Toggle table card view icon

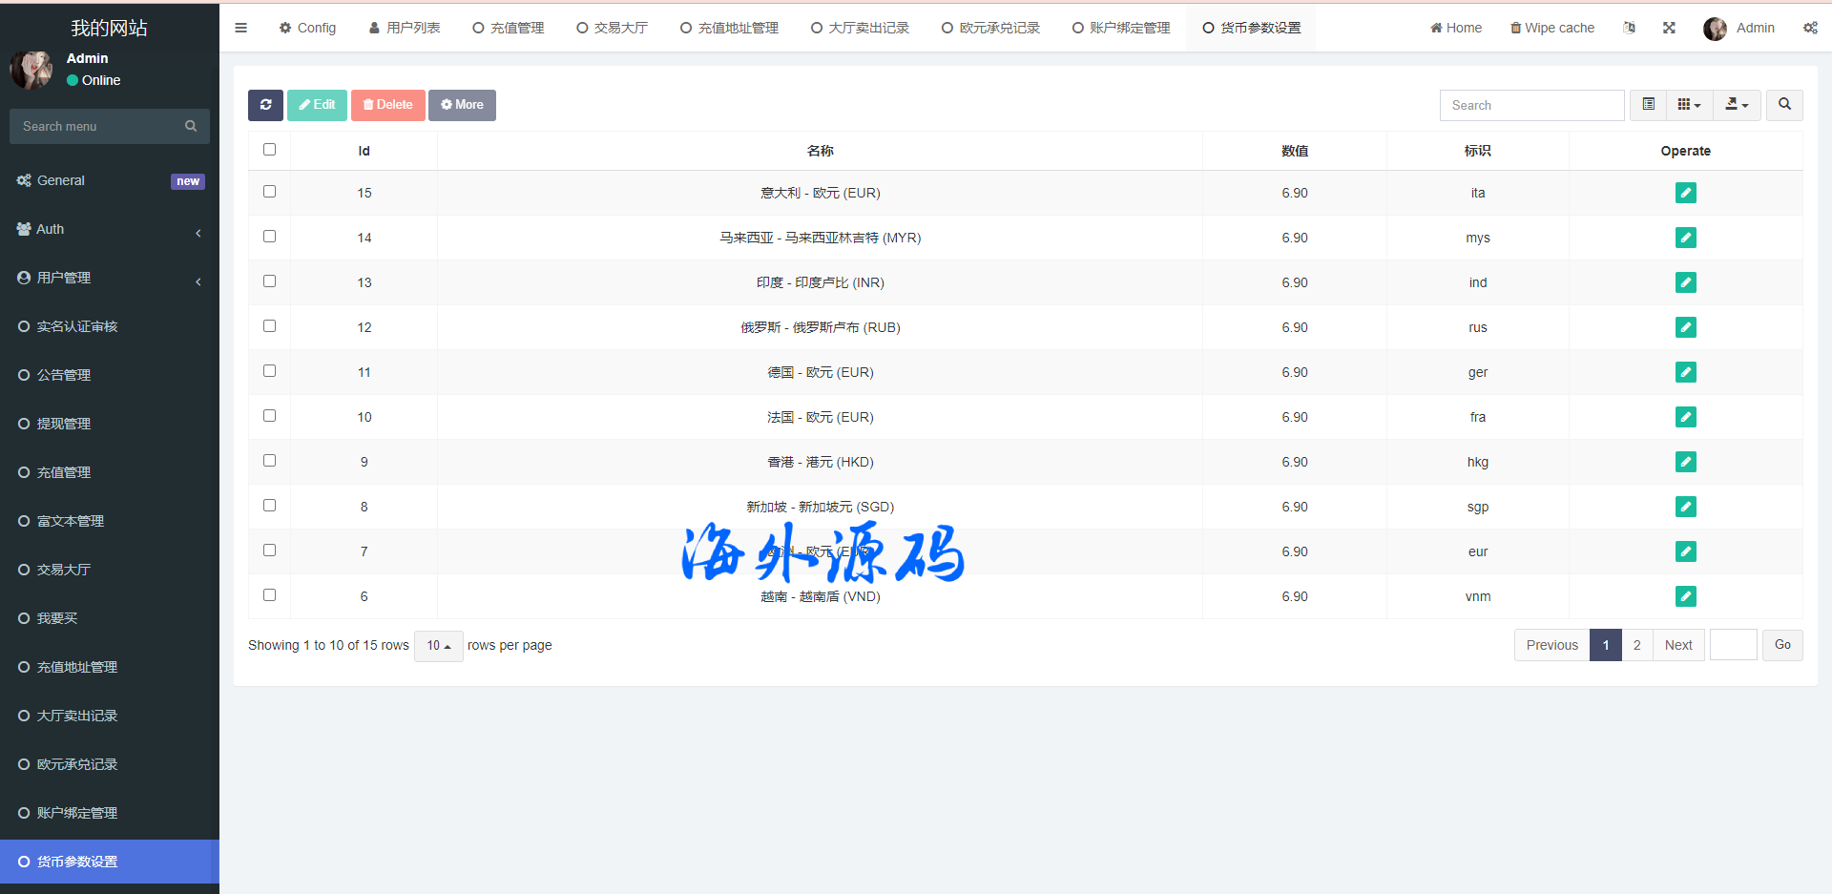click(1648, 105)
